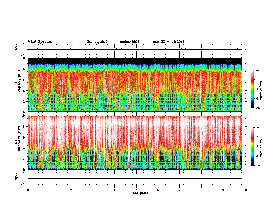Screen dimensions: 276x213
Task: Click the "-5" tick of ch.3(V) axis
Action: (23, 184)
